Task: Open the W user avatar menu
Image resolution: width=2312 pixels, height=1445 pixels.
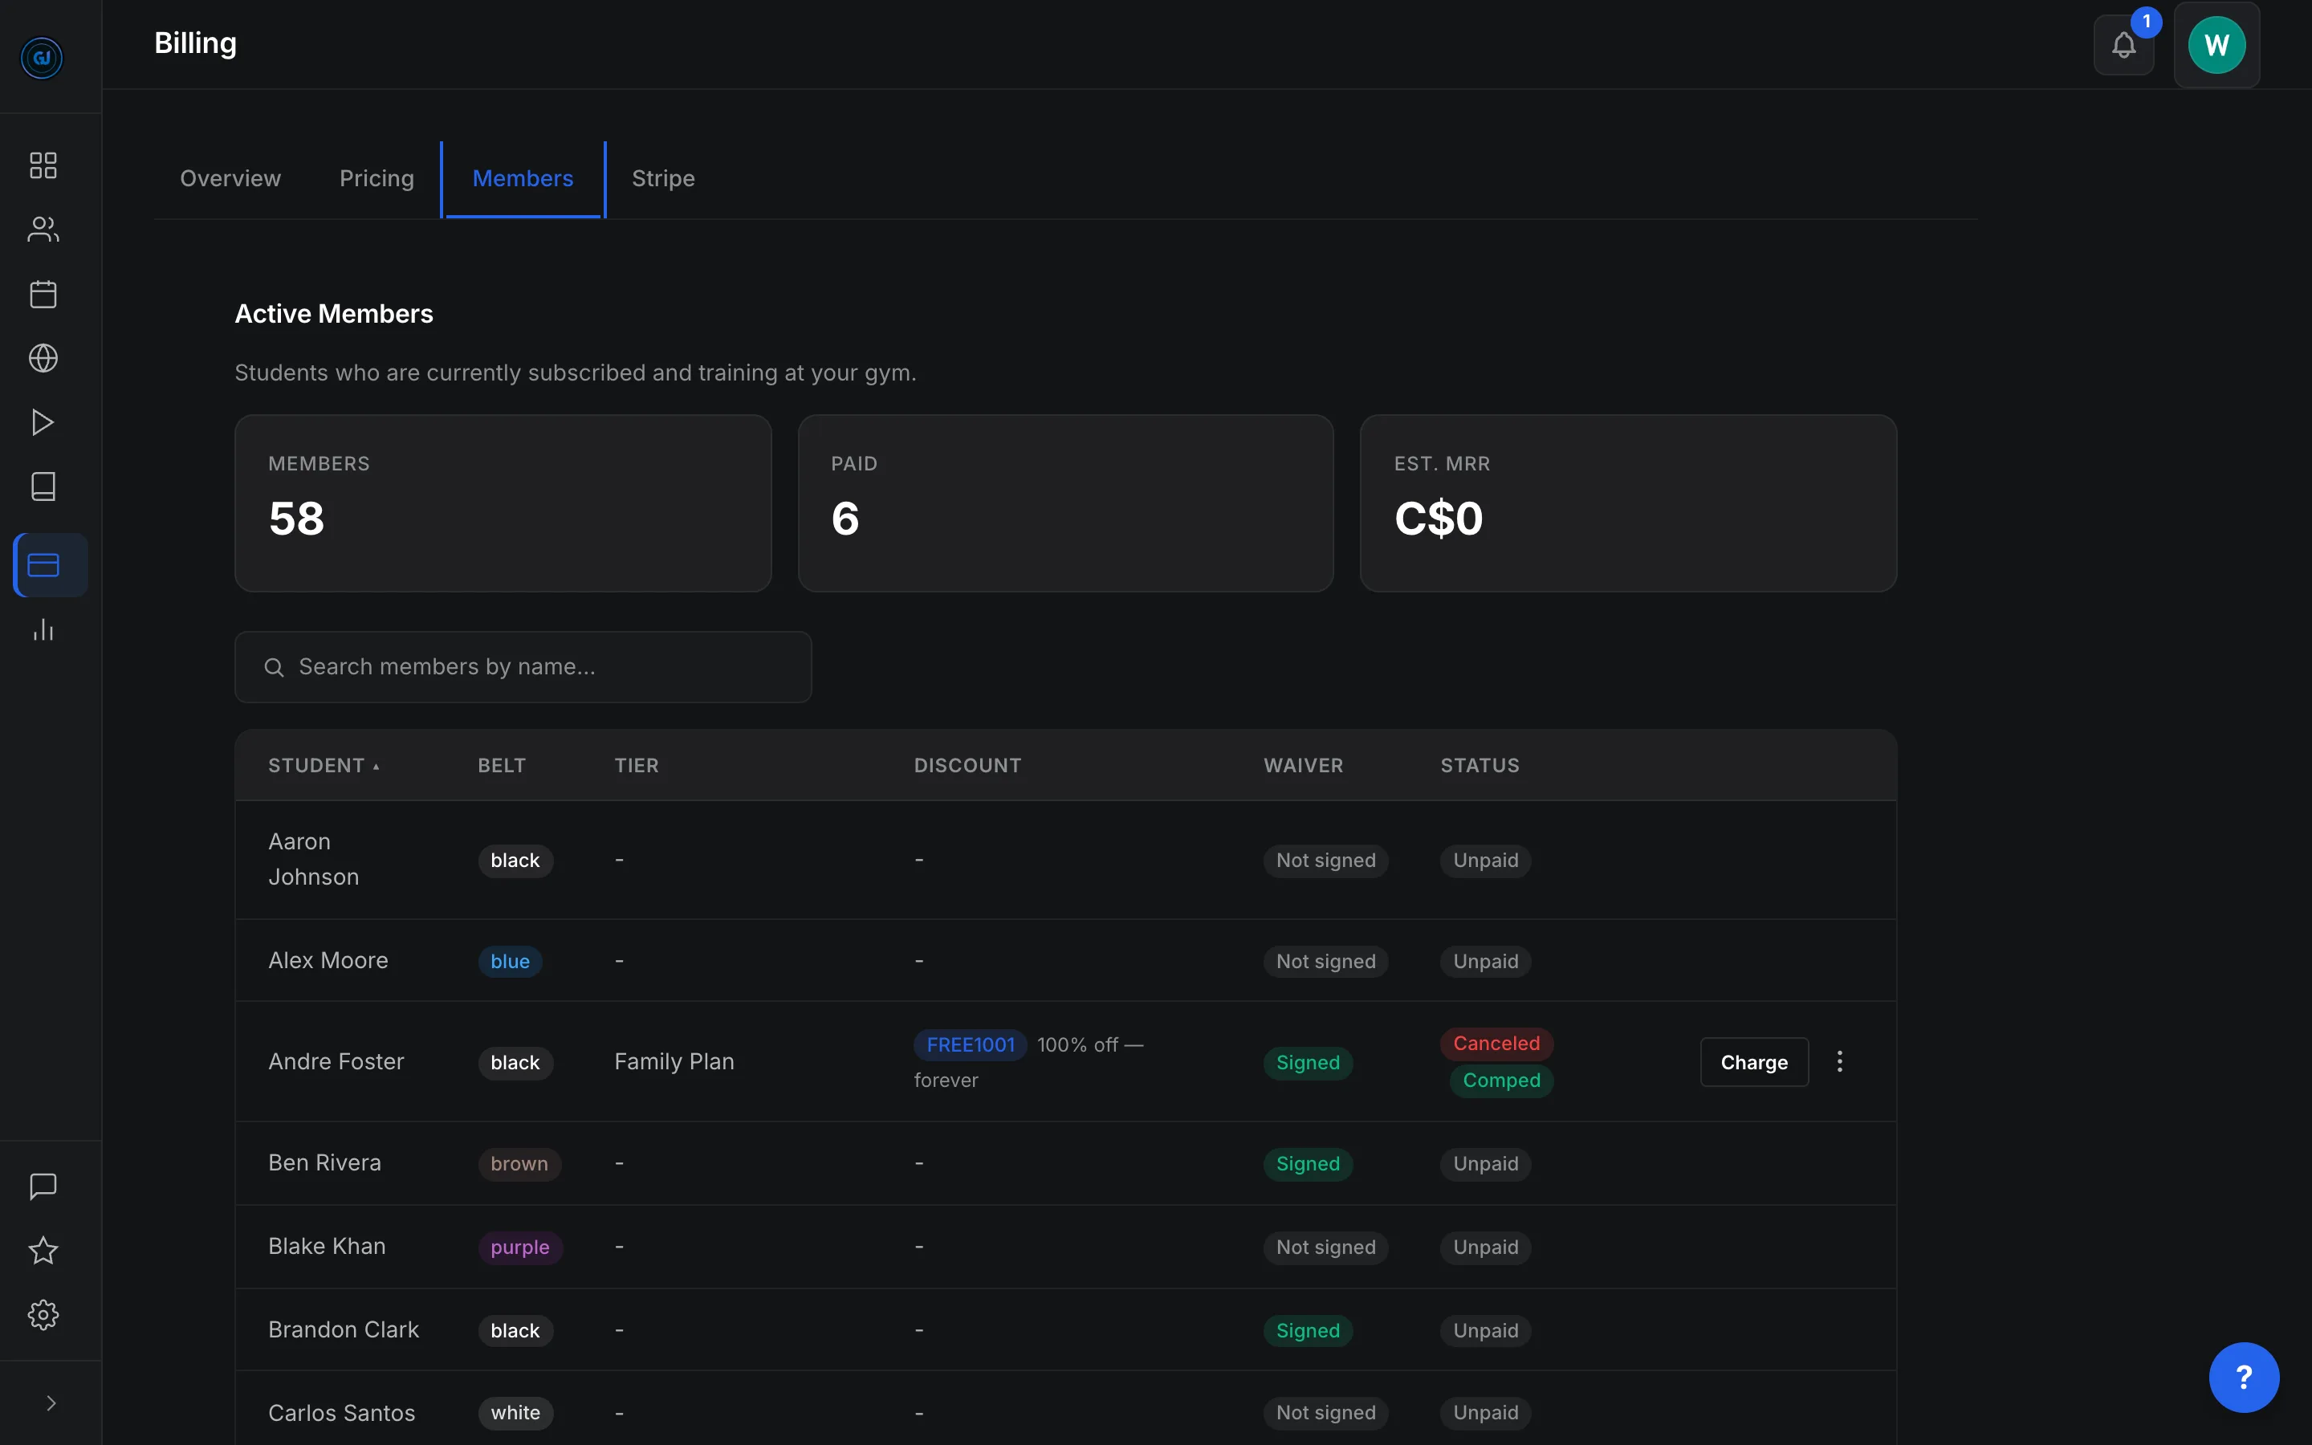Action: click(2216, 45)
